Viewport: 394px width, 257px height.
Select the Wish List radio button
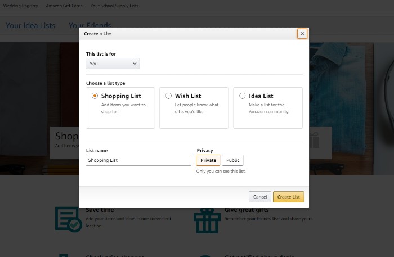click(x=168, y=96)
